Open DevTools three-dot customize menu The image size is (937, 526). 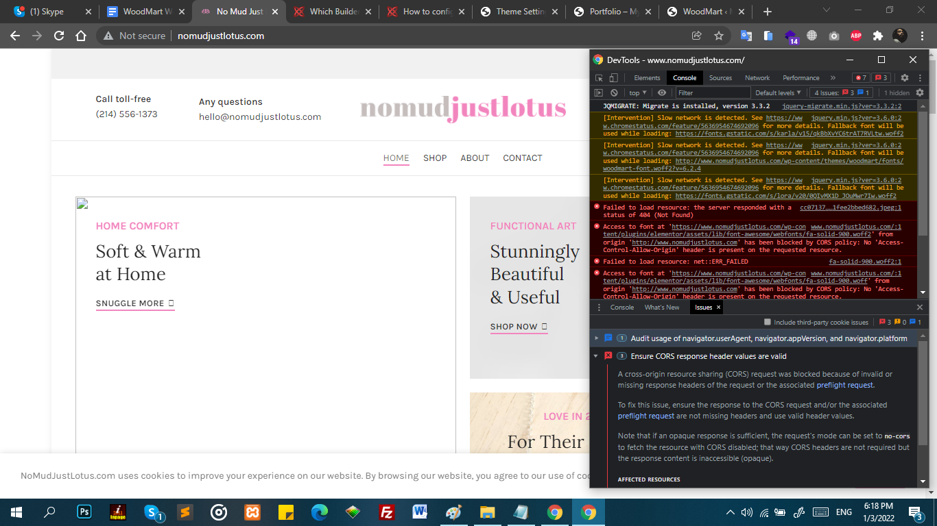tap(920, 78)
